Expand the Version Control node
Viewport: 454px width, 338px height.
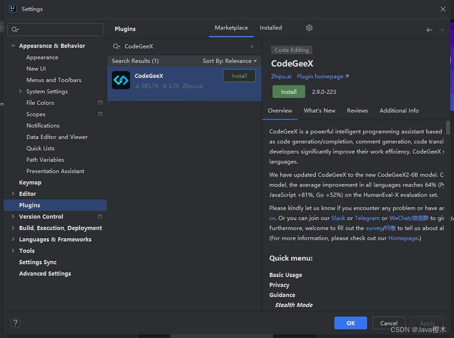click(x=13, y=216)
